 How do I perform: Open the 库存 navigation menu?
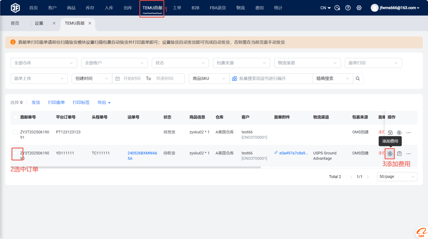click(90, 8)
